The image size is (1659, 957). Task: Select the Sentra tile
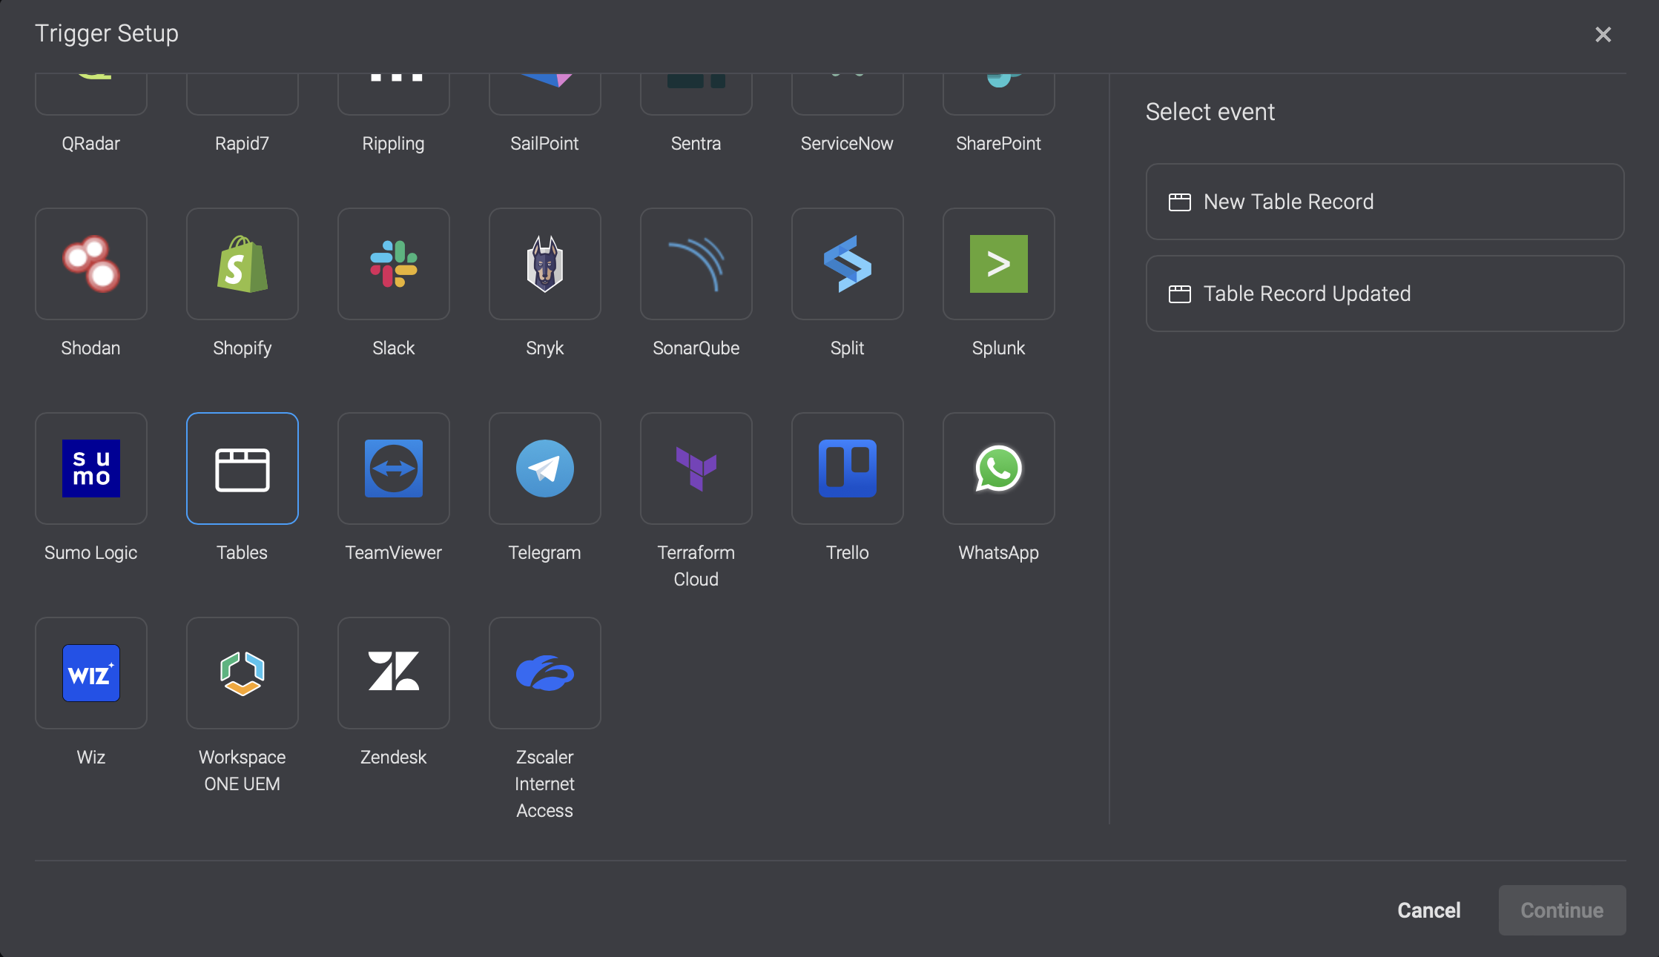click(696, 94)
